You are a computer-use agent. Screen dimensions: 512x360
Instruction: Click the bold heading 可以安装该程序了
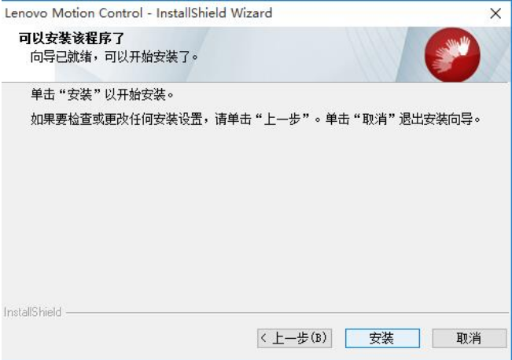72,39
